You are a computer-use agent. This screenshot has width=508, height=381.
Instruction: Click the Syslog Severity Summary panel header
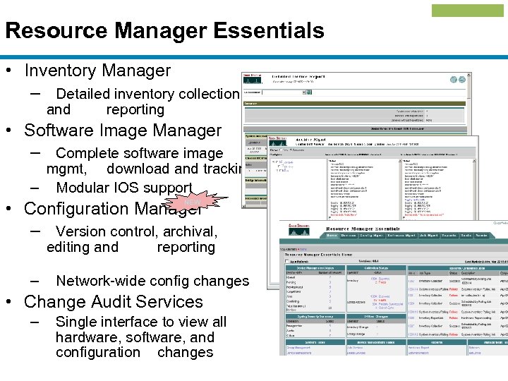315,316
